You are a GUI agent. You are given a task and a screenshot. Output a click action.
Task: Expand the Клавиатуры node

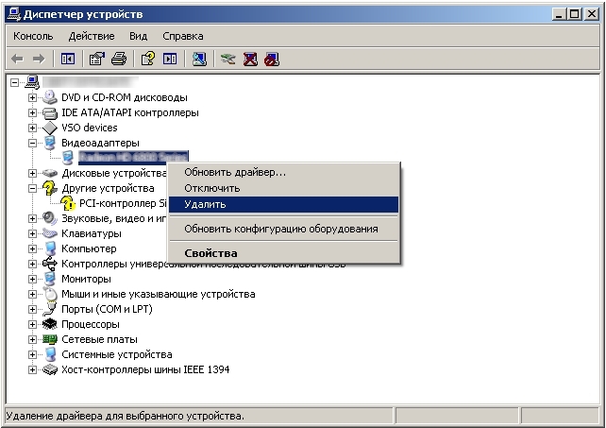point(32,233)
